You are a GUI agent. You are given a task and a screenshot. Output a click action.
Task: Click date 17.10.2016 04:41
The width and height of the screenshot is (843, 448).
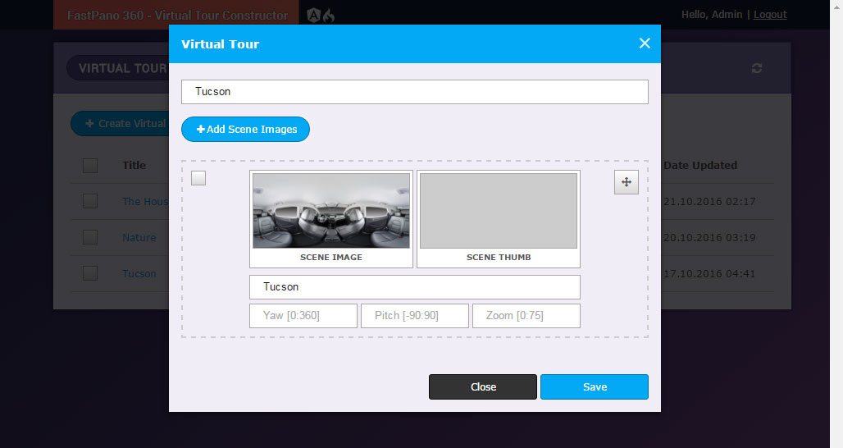pyautogui.click(x=709, y=274)
